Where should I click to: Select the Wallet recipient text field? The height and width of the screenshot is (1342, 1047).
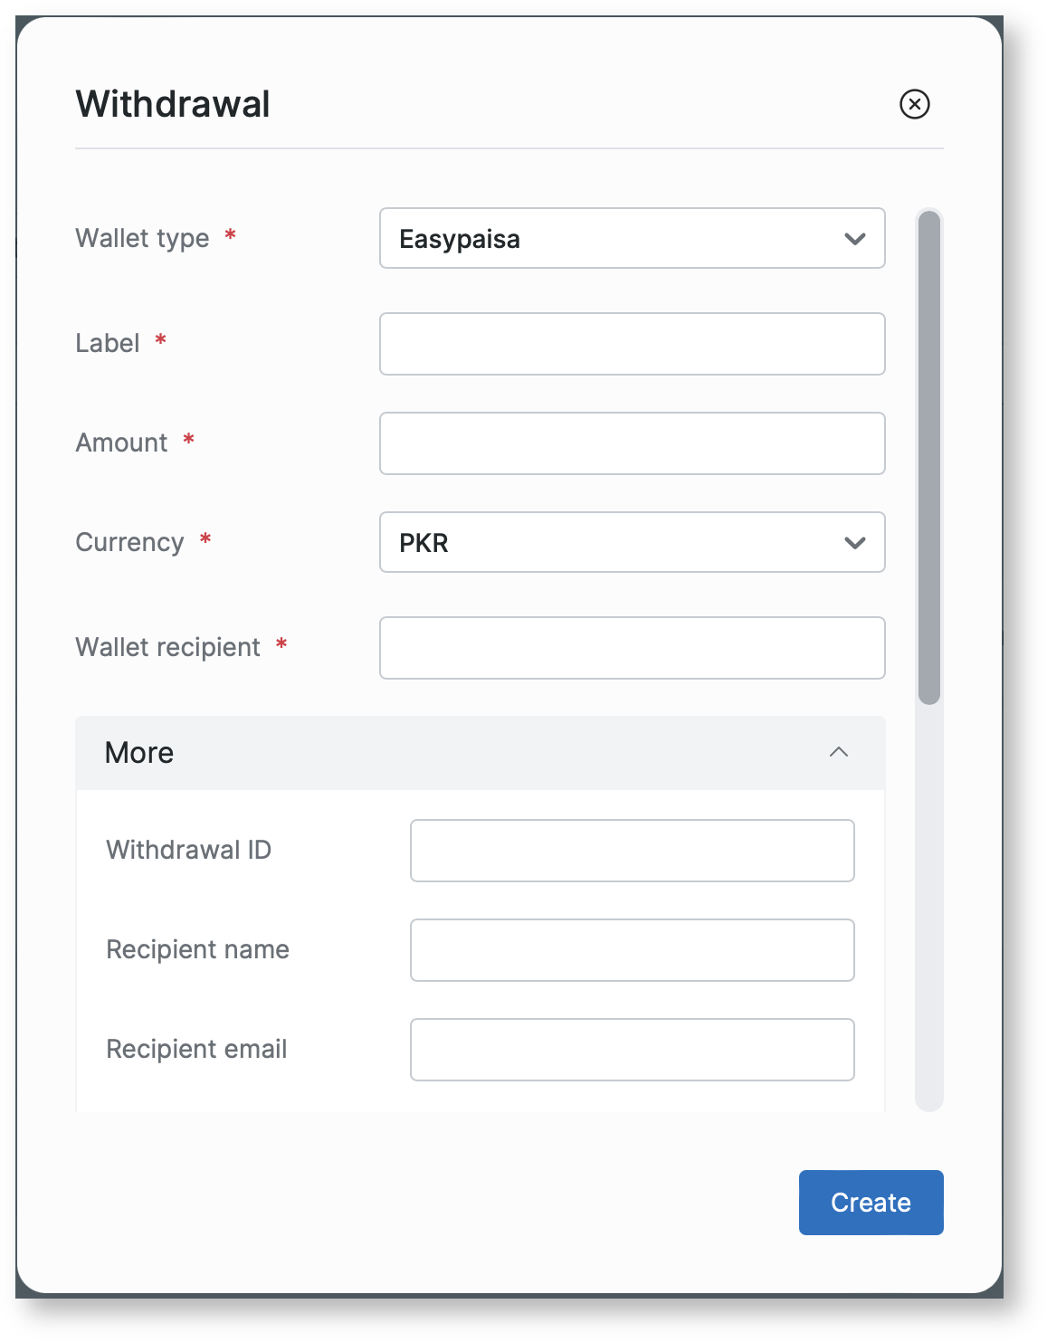632,648
